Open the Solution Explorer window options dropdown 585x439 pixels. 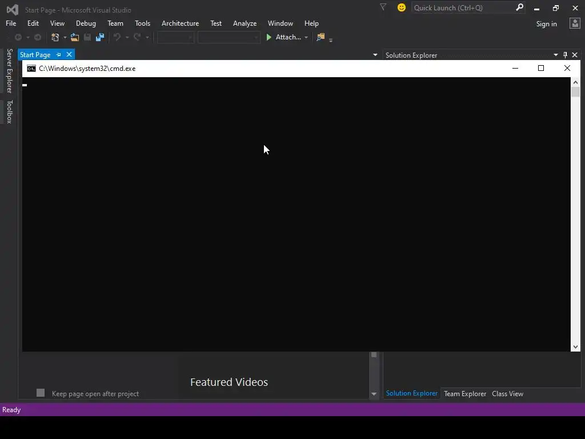(x=555, y=55)
